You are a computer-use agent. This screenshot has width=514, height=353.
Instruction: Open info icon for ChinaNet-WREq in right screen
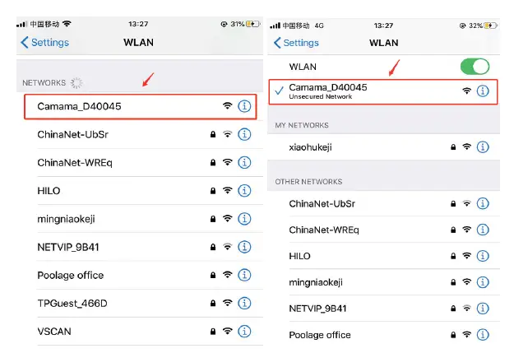pyautogui.click(x=483, y=230)
